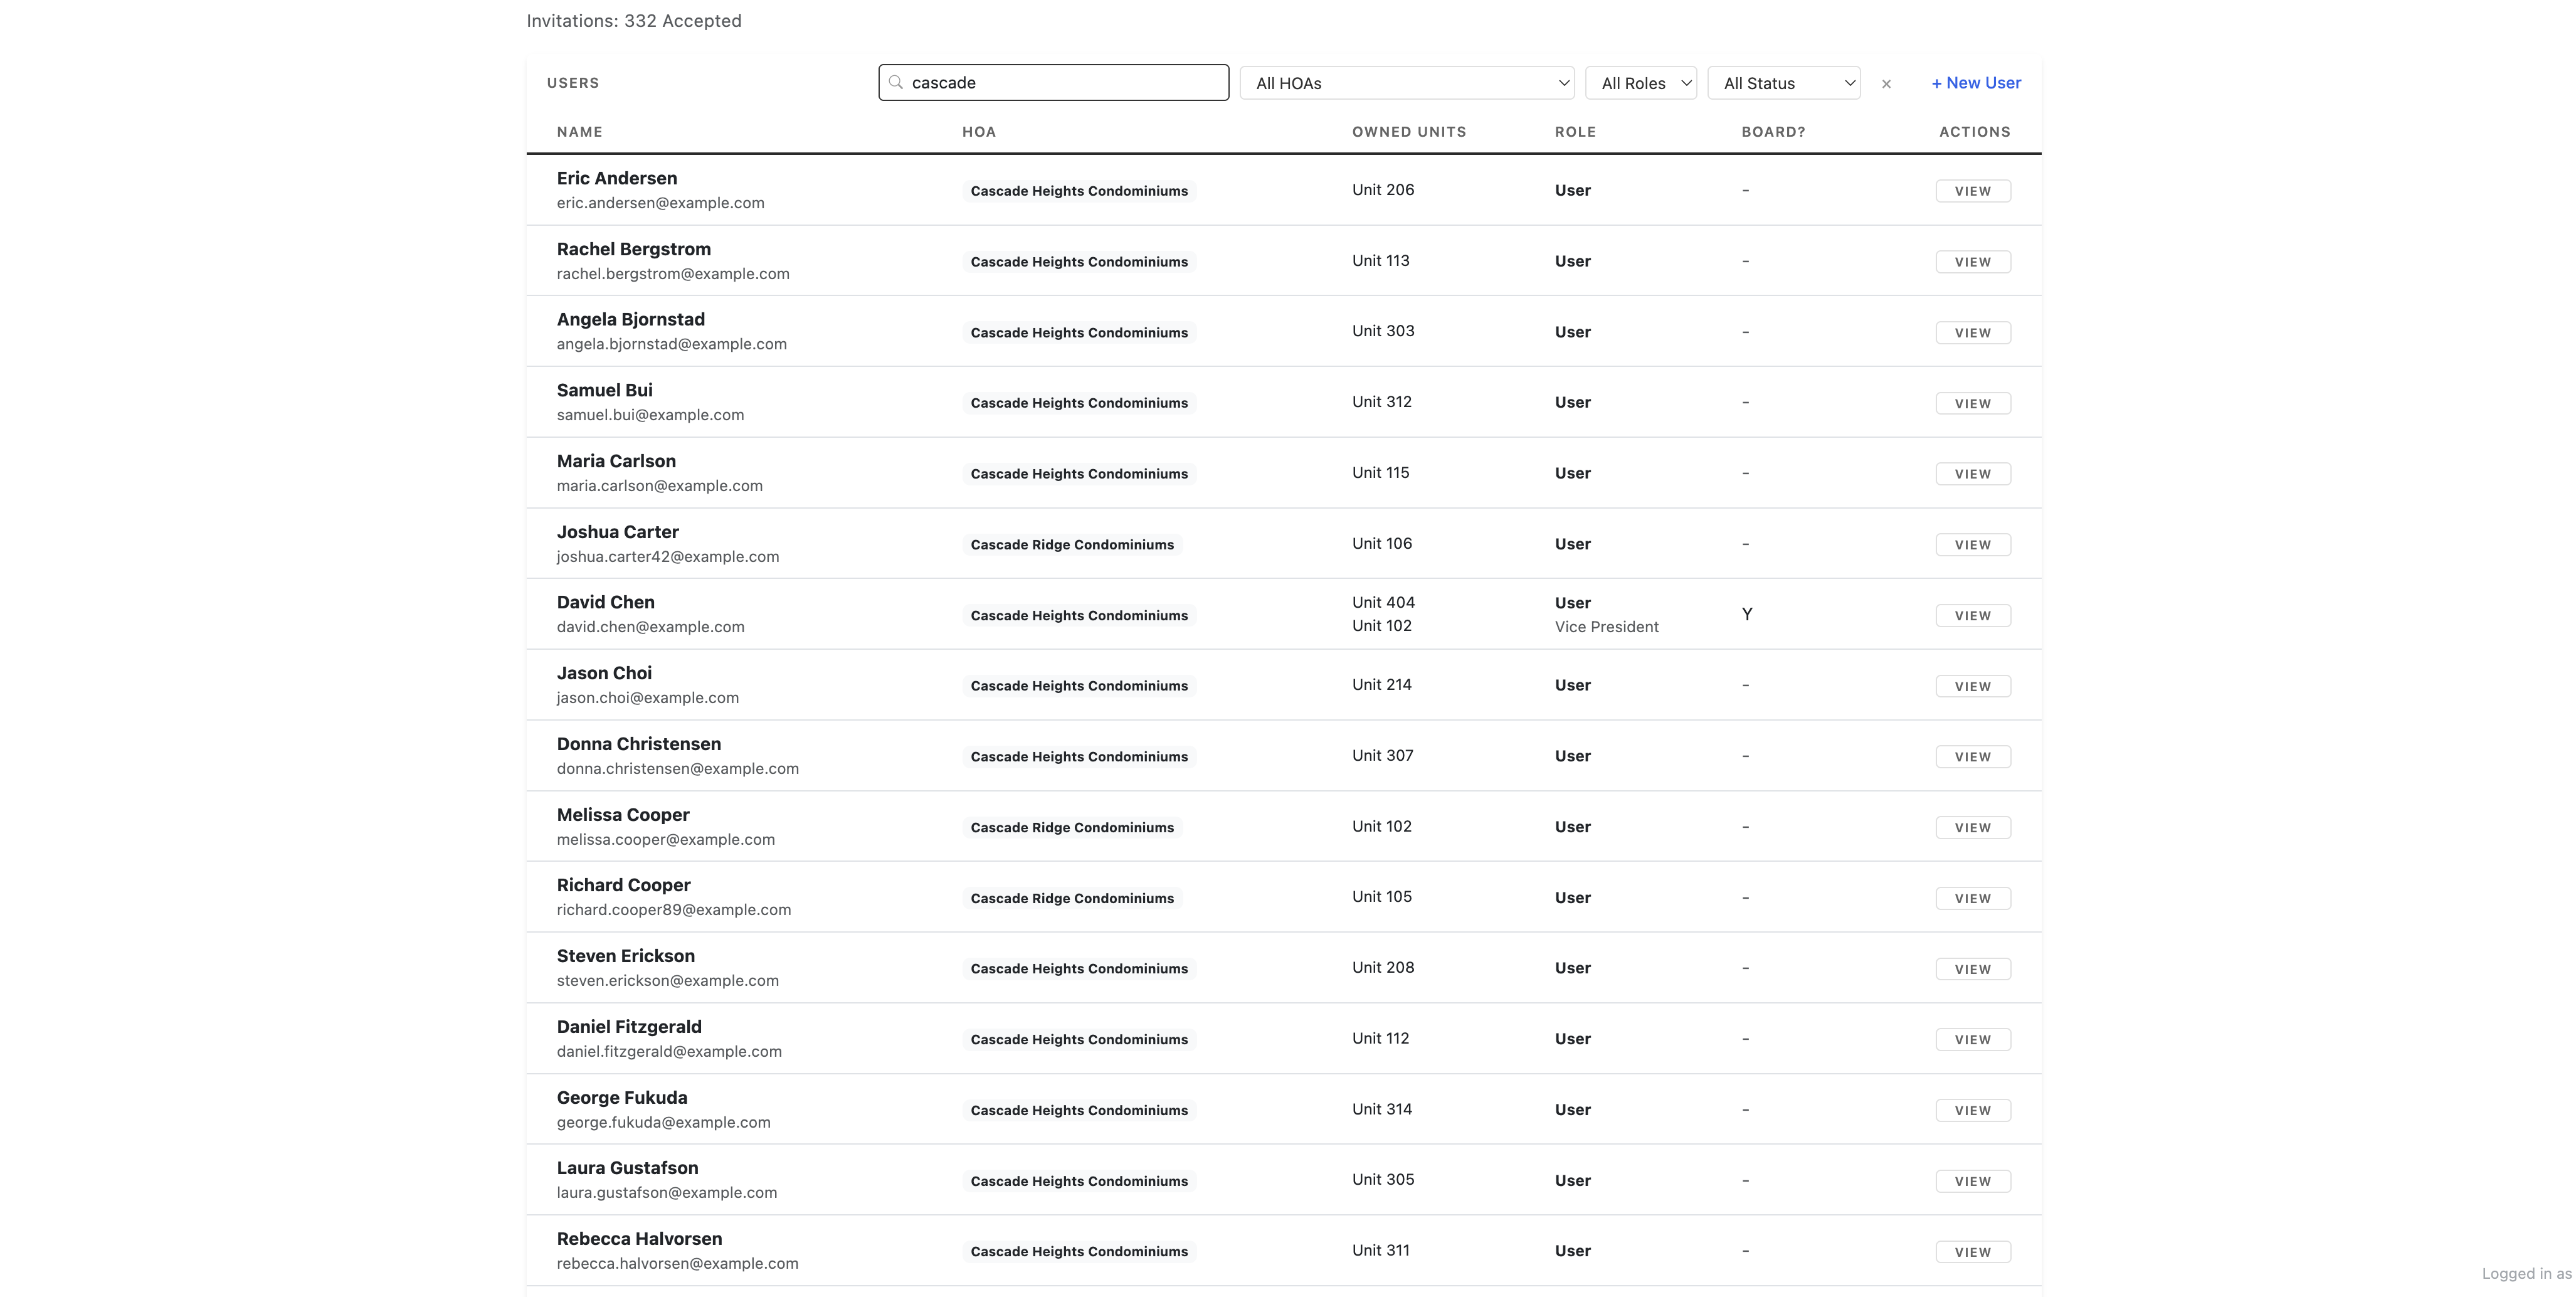Click the Y board indicator for David Chen
The height and width of the screenshot is (1297, 2576).
pyautogui.click(x=1747, y=614)
